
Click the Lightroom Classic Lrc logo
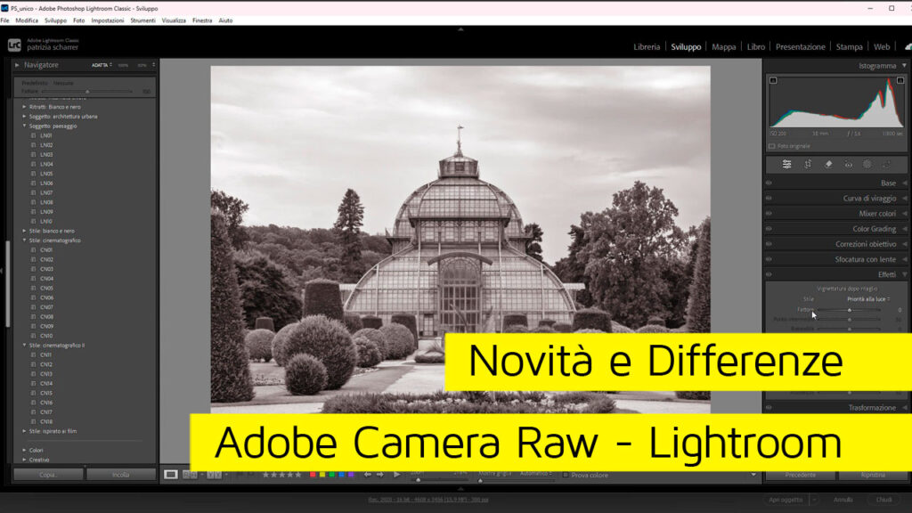pyautogui.click(x=14, y=45)
